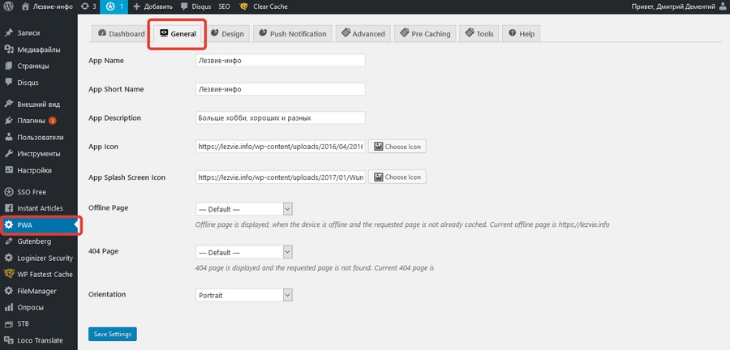The width and height of the screenshot is (730, 350).
Task: Click the App Description input field
Action: 281,117
